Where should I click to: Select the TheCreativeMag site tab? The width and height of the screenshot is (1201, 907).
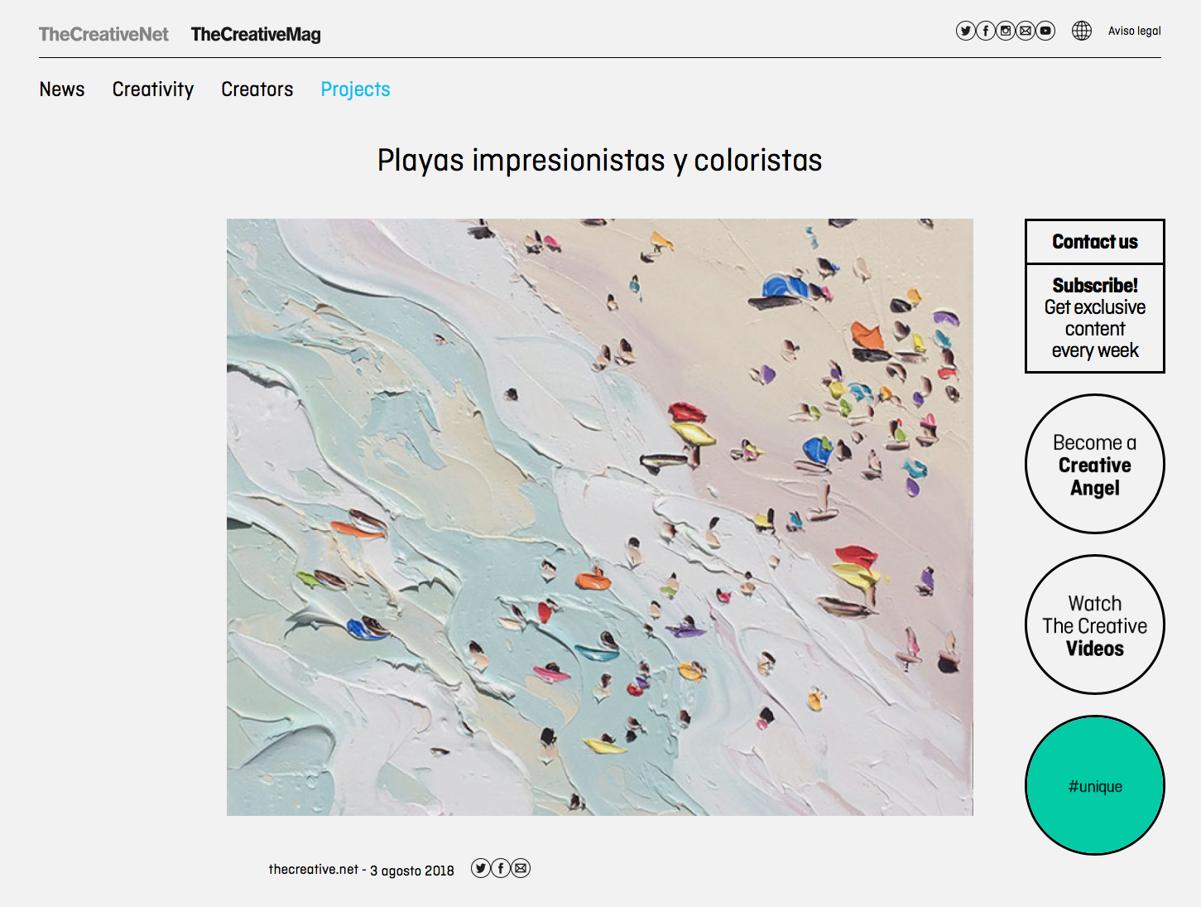pos(256,35)
